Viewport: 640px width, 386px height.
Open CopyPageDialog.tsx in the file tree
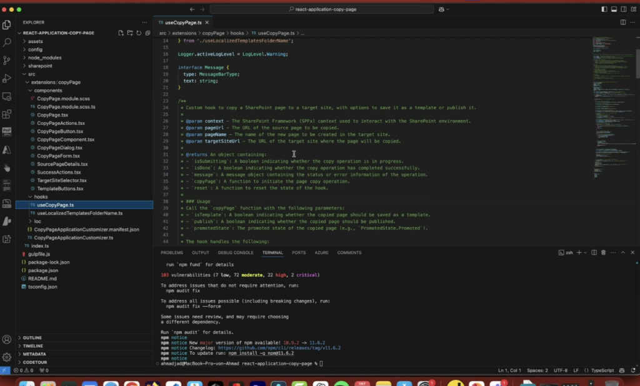[59, 147]
